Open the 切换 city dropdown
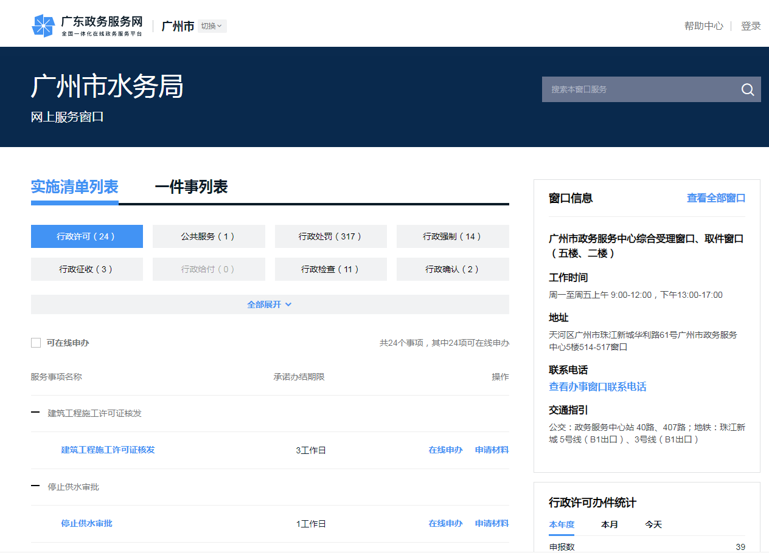The width and height of the screenshot is (769, 553). 212,26
